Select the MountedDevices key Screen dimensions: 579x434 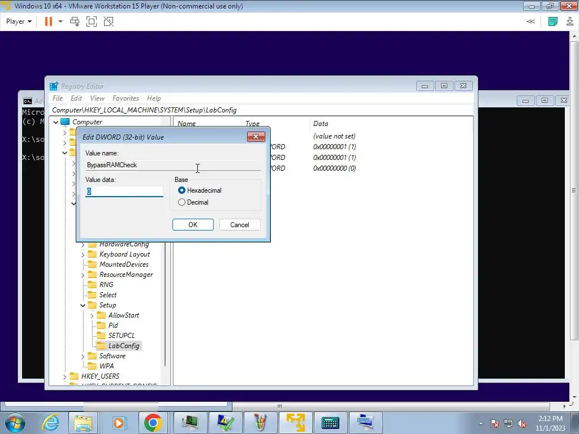point(124,264)
